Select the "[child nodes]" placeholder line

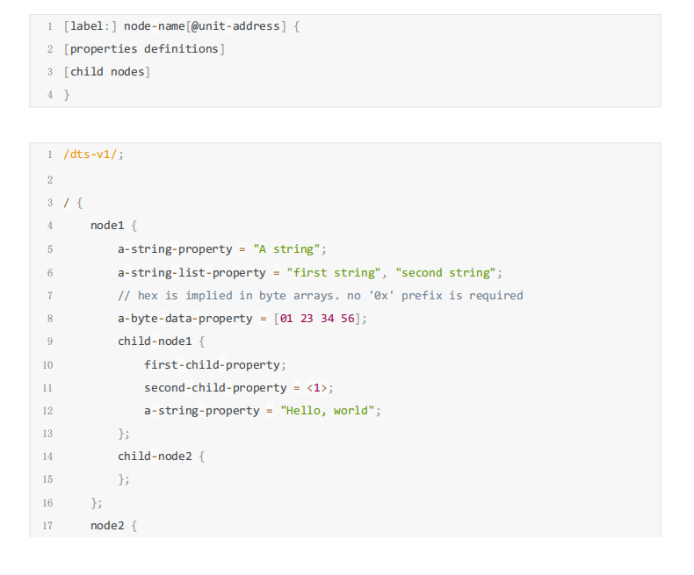(x=107, y=72)
